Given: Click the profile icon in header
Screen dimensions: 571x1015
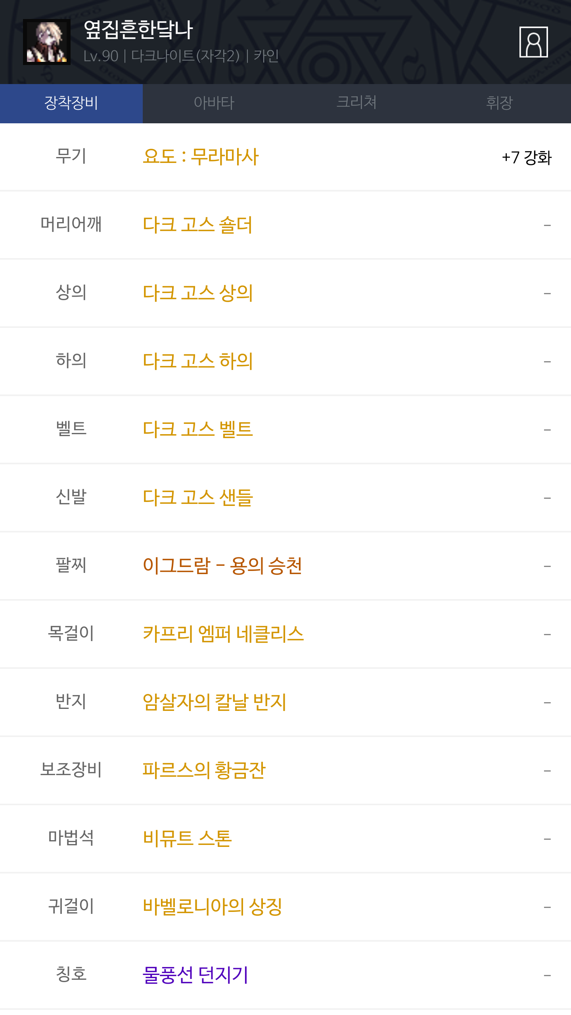Looking at the screenshot, I should click(x=533, y=42).
